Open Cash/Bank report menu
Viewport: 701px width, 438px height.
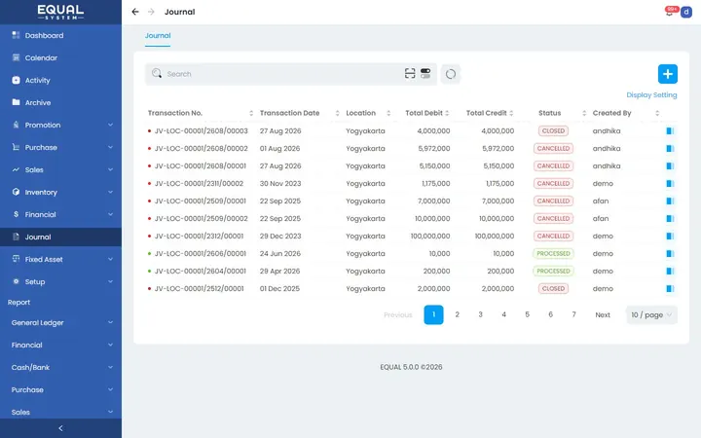60,367
